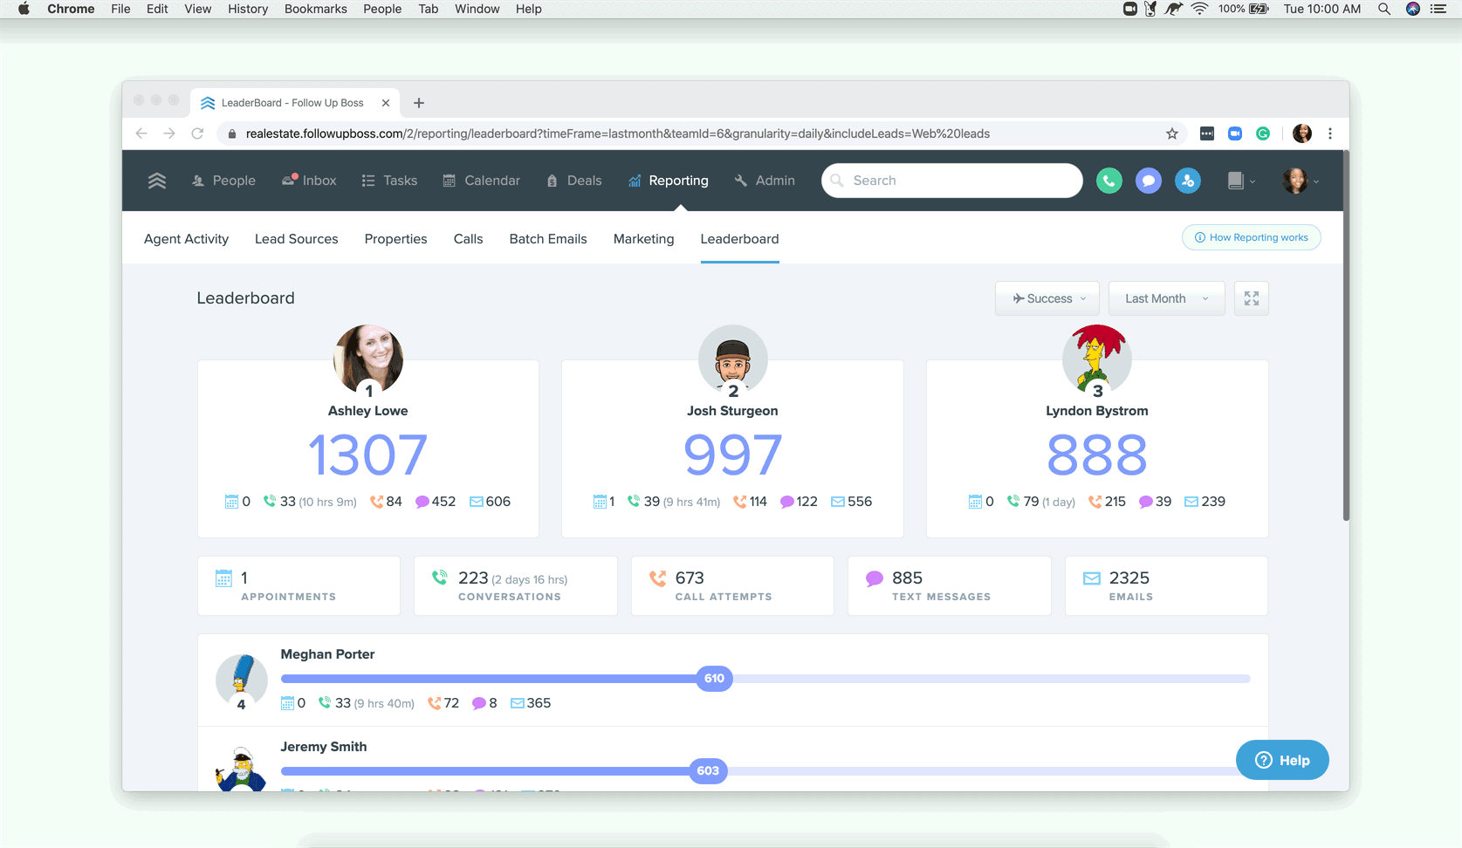1462x848 pixels.
Task: Open Chrome three-dot menu
Action: point(1330,133)
